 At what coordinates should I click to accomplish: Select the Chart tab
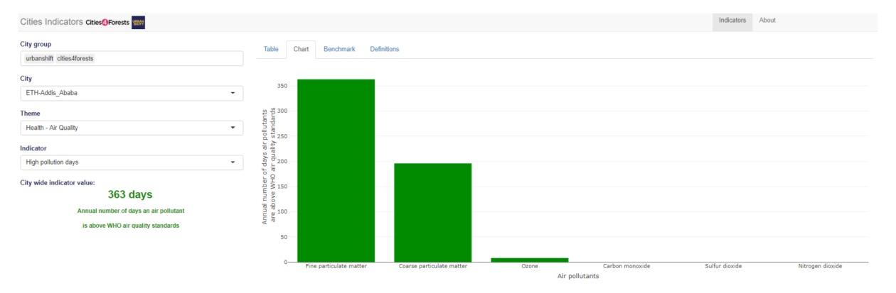pyautogui.click(x=301, y=49)
